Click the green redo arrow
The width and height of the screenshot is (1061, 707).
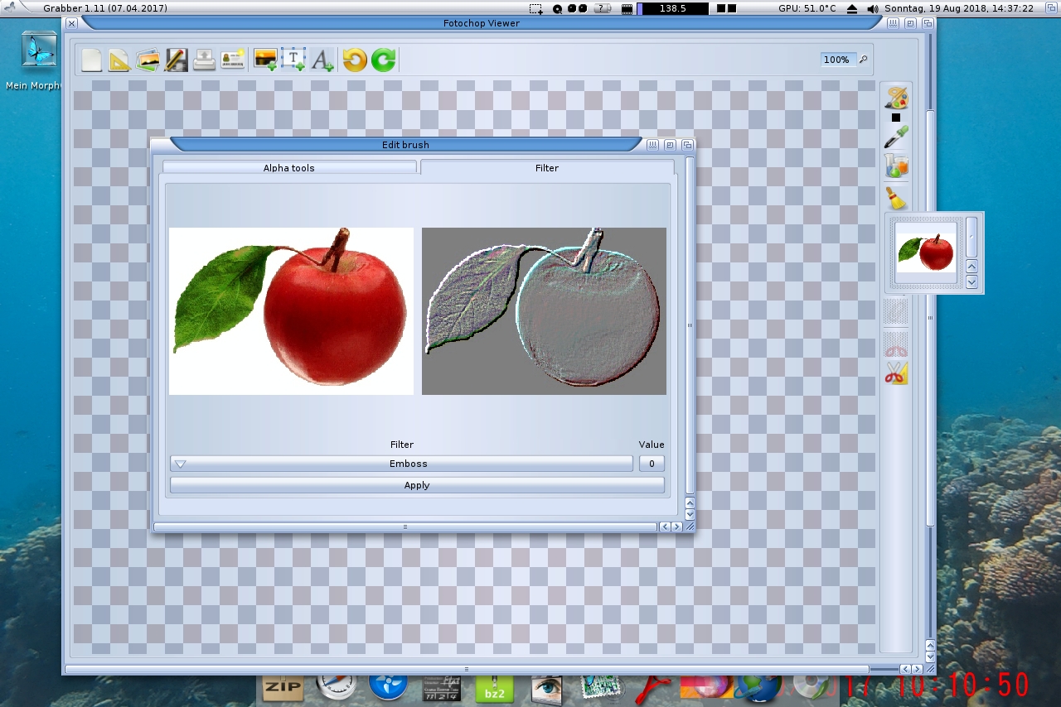383,60
